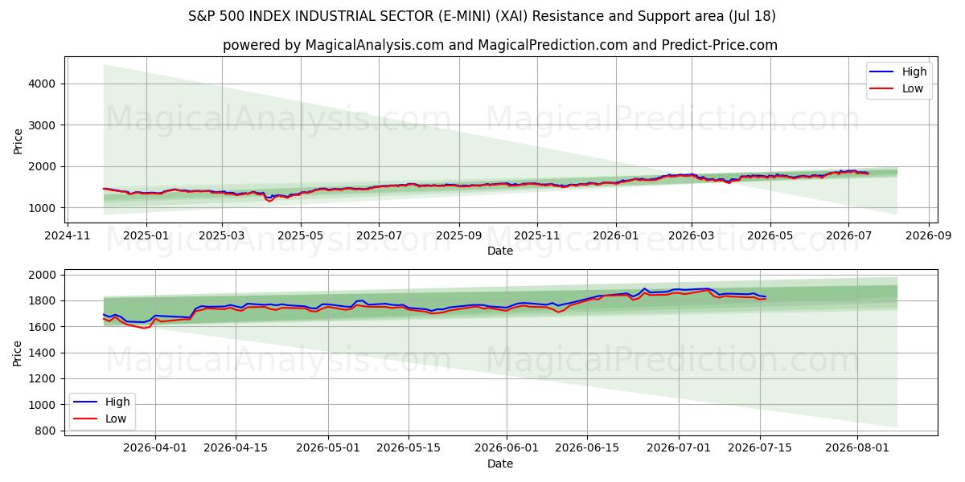Image resolution: width=965 pixels, height=482 pixels.
Task: Click 'Low' in the bottom chart legend
Action: click(x=117, y=419)
